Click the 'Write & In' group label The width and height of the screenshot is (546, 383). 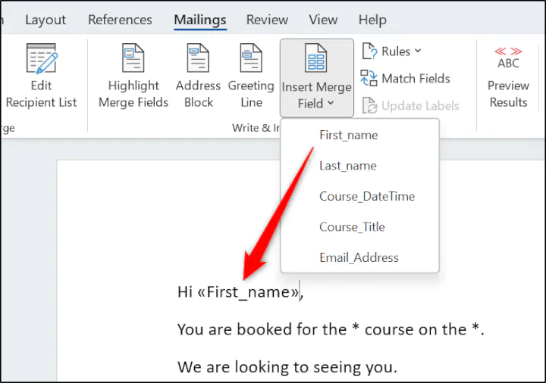point(256,128)
